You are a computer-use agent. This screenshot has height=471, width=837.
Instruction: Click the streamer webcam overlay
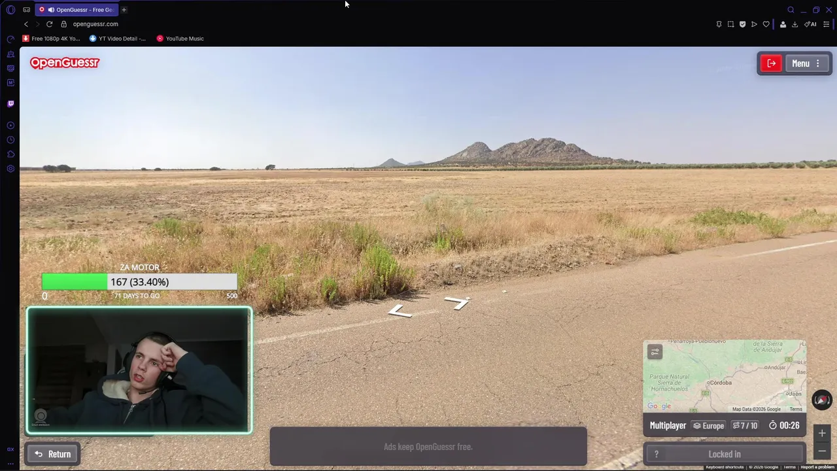(x=139, y=370)
